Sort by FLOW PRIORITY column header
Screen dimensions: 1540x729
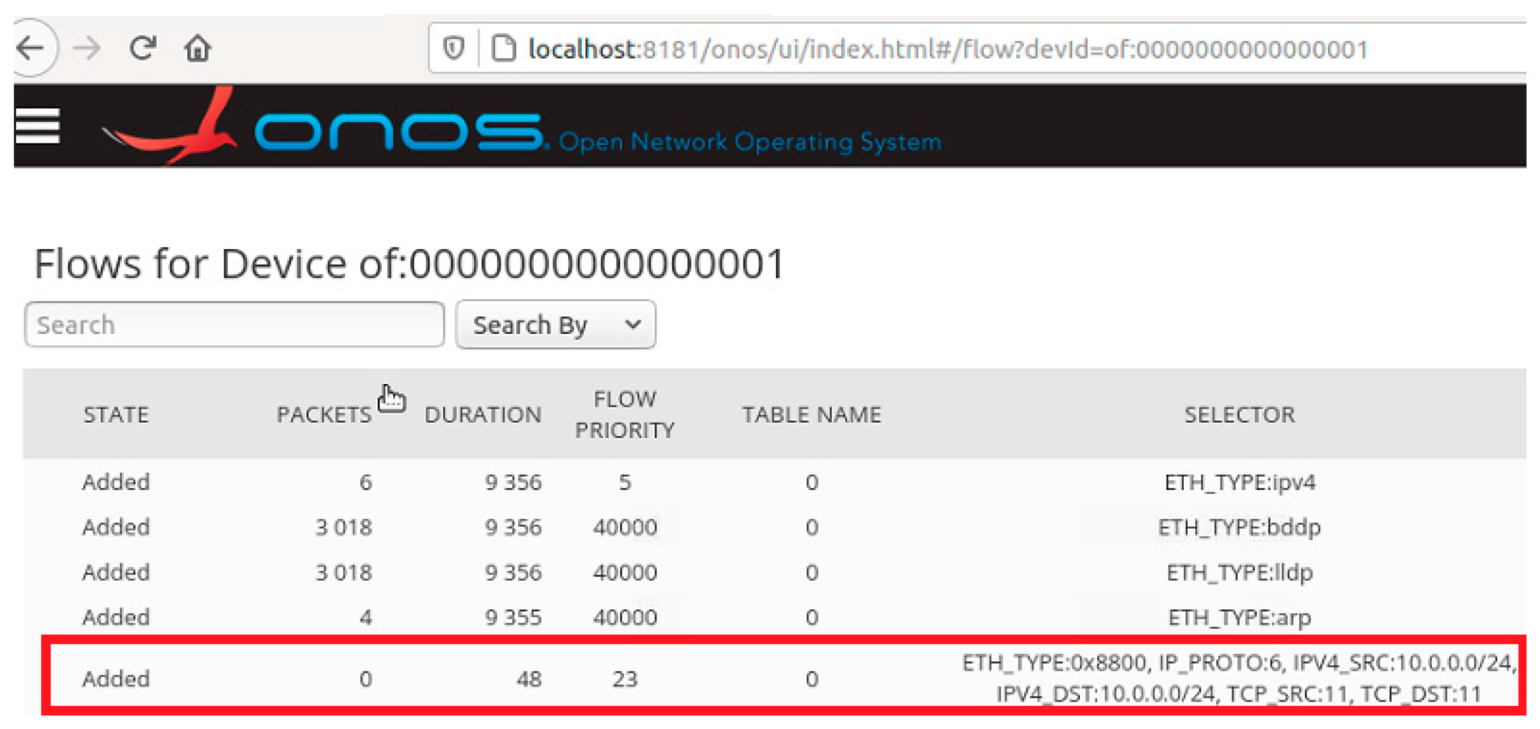pyautogui.click(x=624, y=414)
